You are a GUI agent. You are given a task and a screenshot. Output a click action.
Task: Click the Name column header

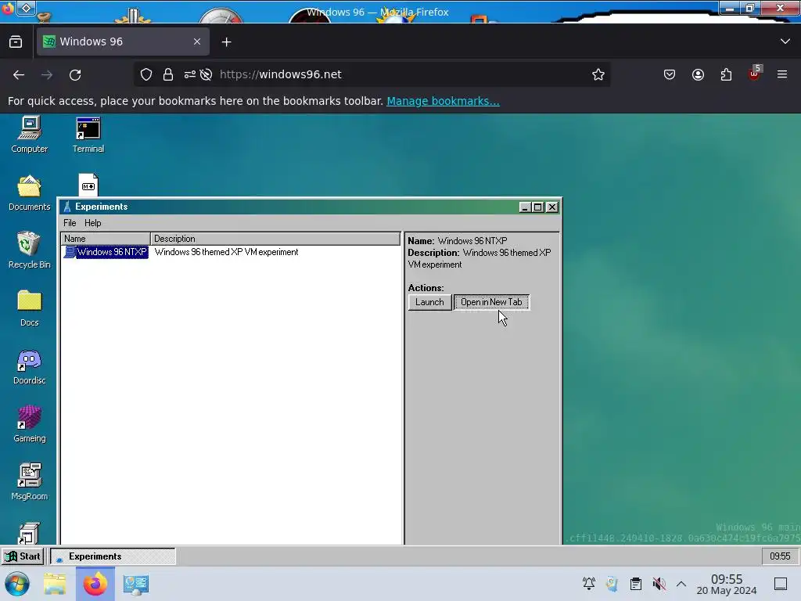point(106,239)
